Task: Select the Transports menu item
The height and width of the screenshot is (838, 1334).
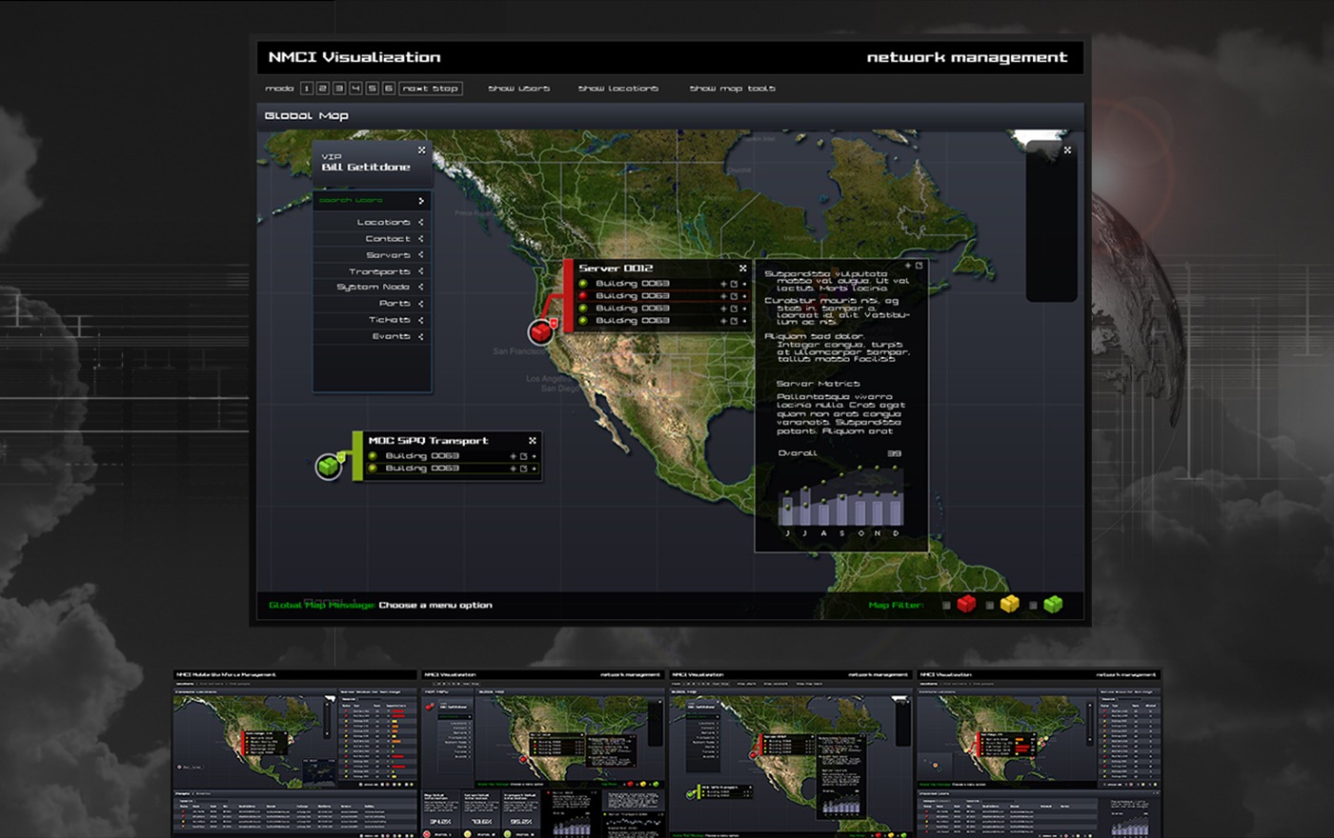Action: 379,271
